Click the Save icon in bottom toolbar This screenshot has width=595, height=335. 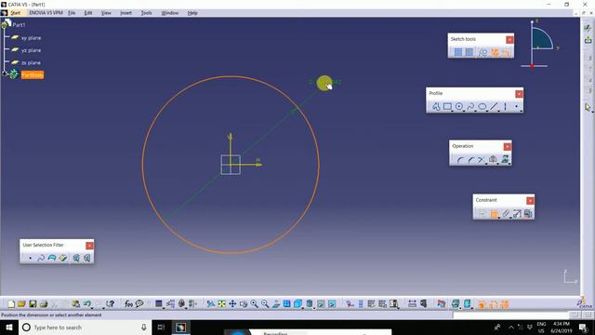click(33, 304)
